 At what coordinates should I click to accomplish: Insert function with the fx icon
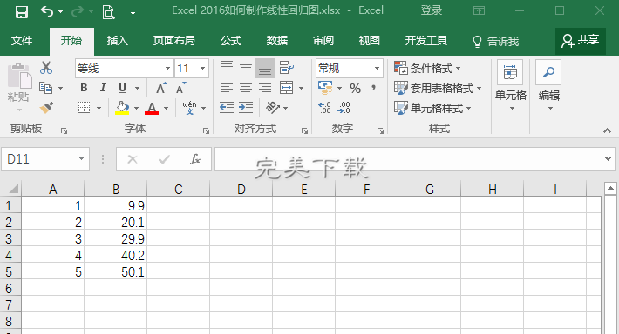(195, 159)
